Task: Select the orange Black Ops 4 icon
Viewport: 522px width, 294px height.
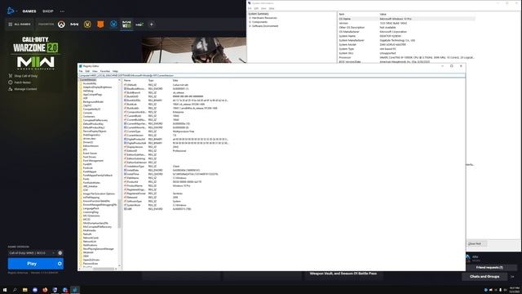Action: 100,24
